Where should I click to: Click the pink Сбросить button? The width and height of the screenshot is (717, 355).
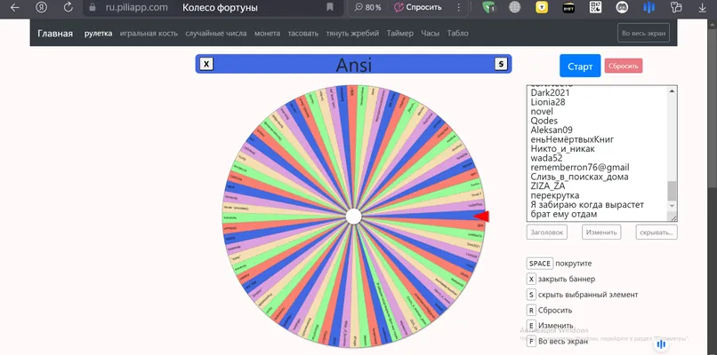click(x=624, y=66)
